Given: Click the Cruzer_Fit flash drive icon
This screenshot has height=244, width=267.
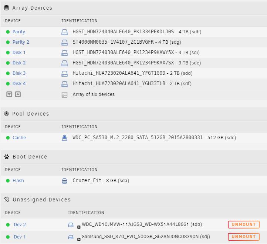Looking at the screenshot, I should point(64,181).
